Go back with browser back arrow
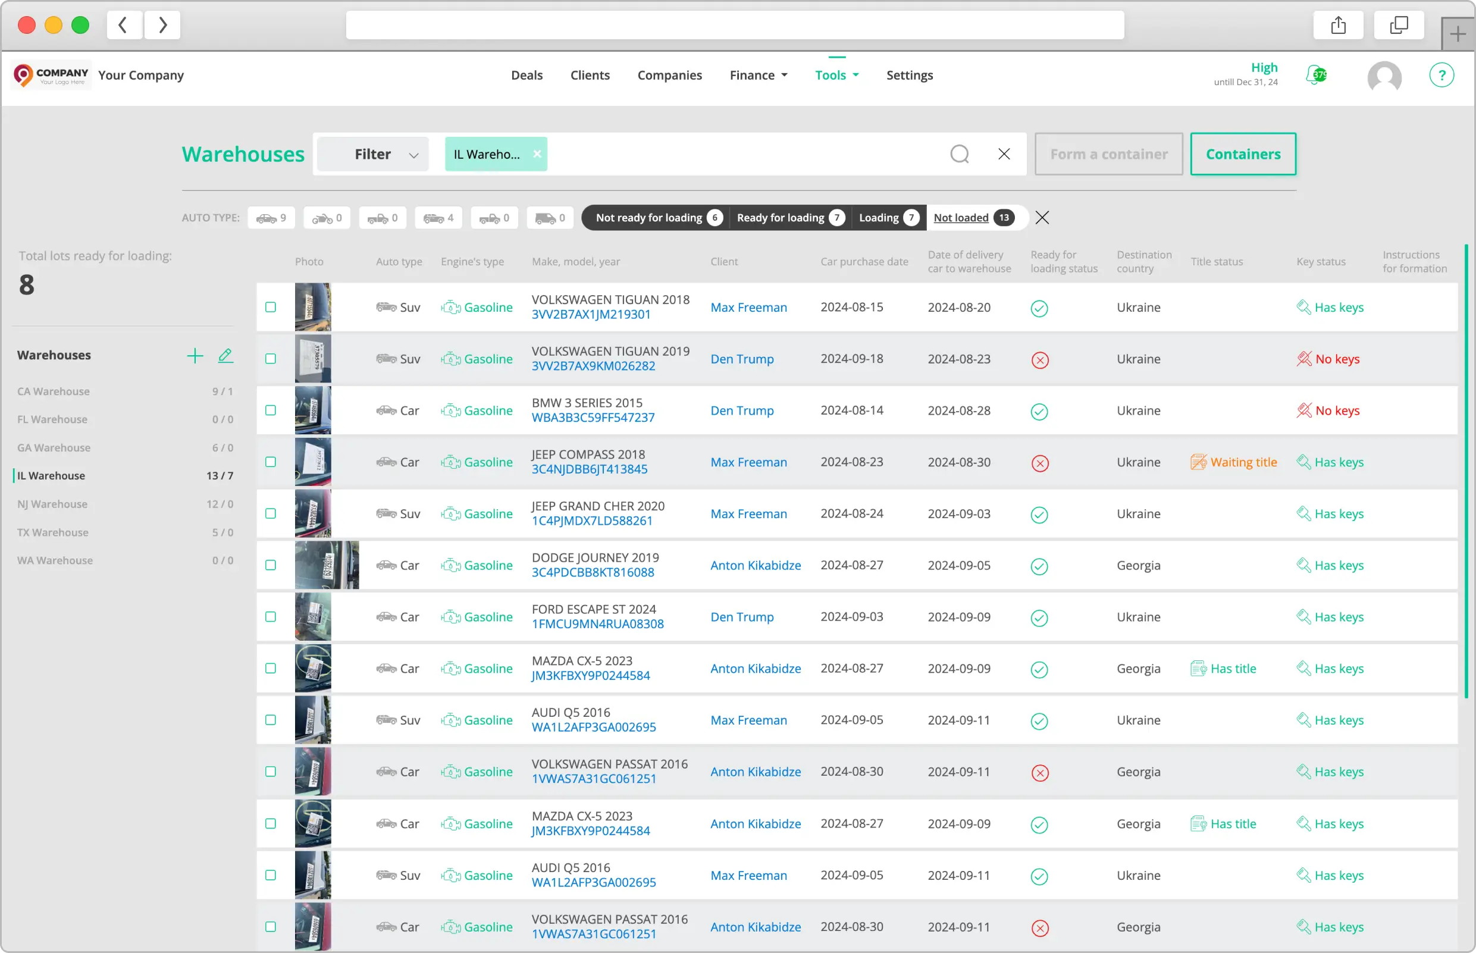Image resolution: width=1476 pixels, height=953 pixels. [124, 25]
